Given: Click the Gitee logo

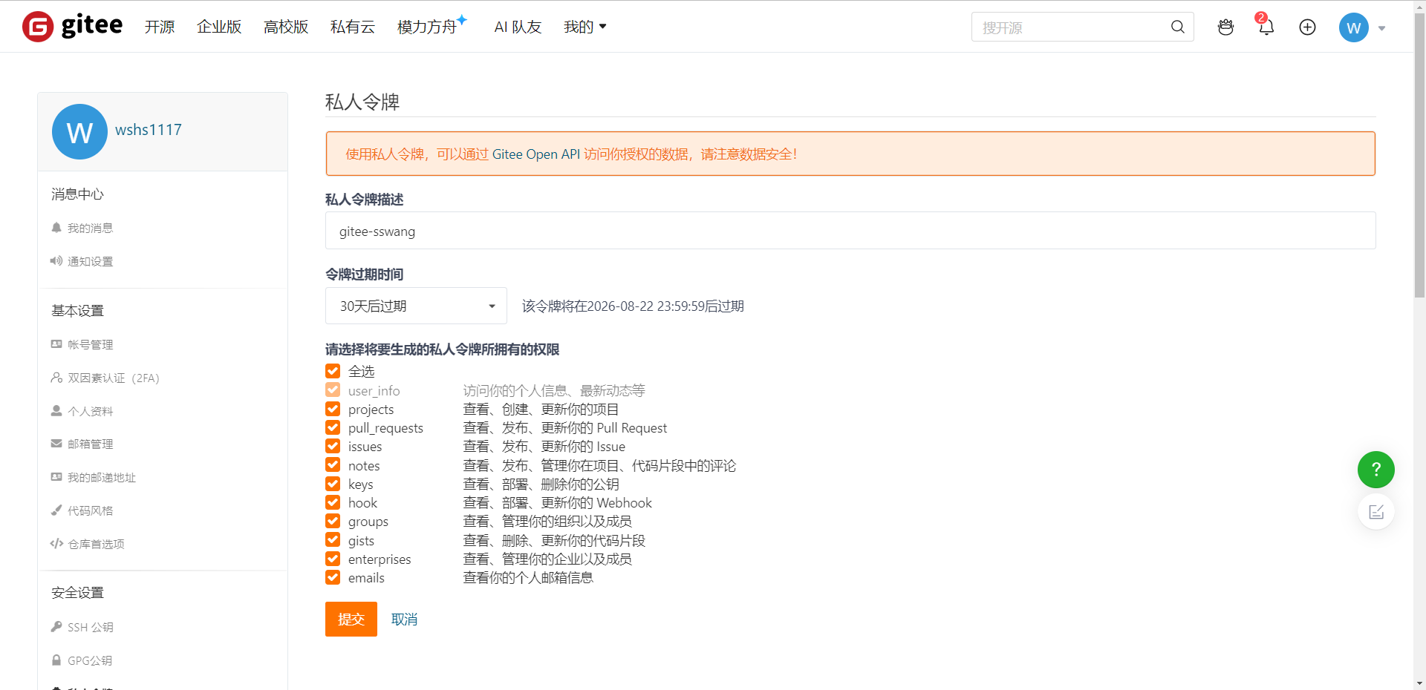Looking at the screenshot, I should tap(72, 27).
